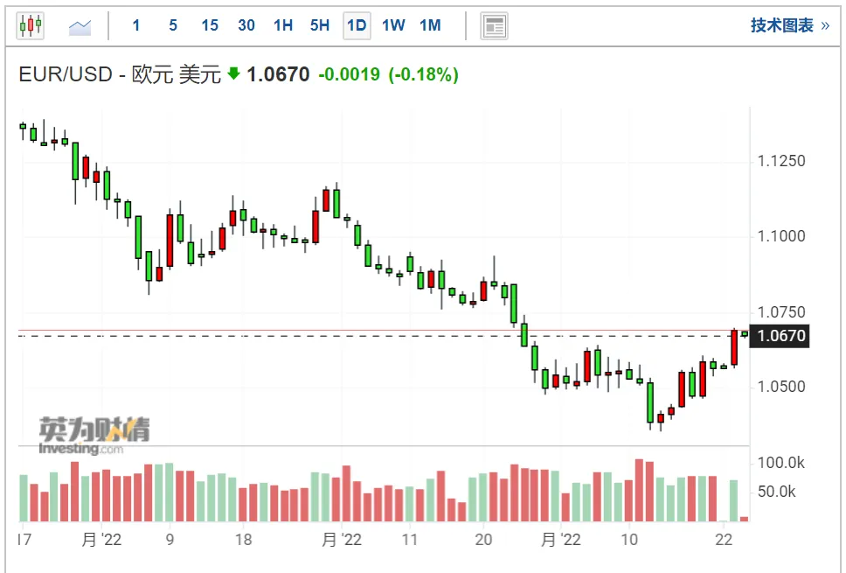Switch to the 1H timeframe
This screenshot has height=573, width=846.
(x=282, y=25)
